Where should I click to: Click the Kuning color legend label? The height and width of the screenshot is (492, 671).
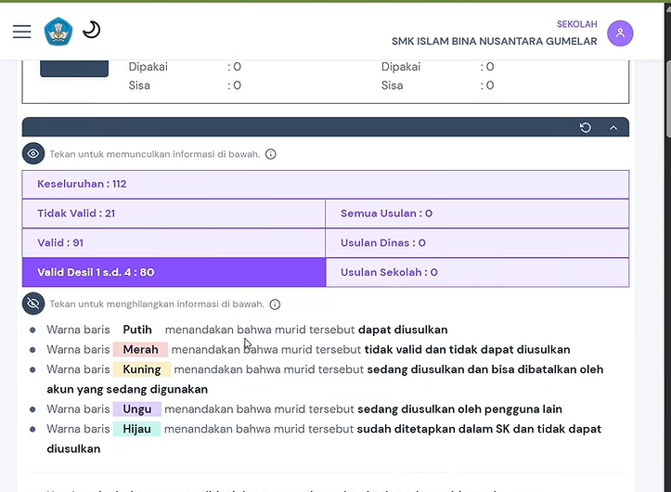[x=142, y=369]
